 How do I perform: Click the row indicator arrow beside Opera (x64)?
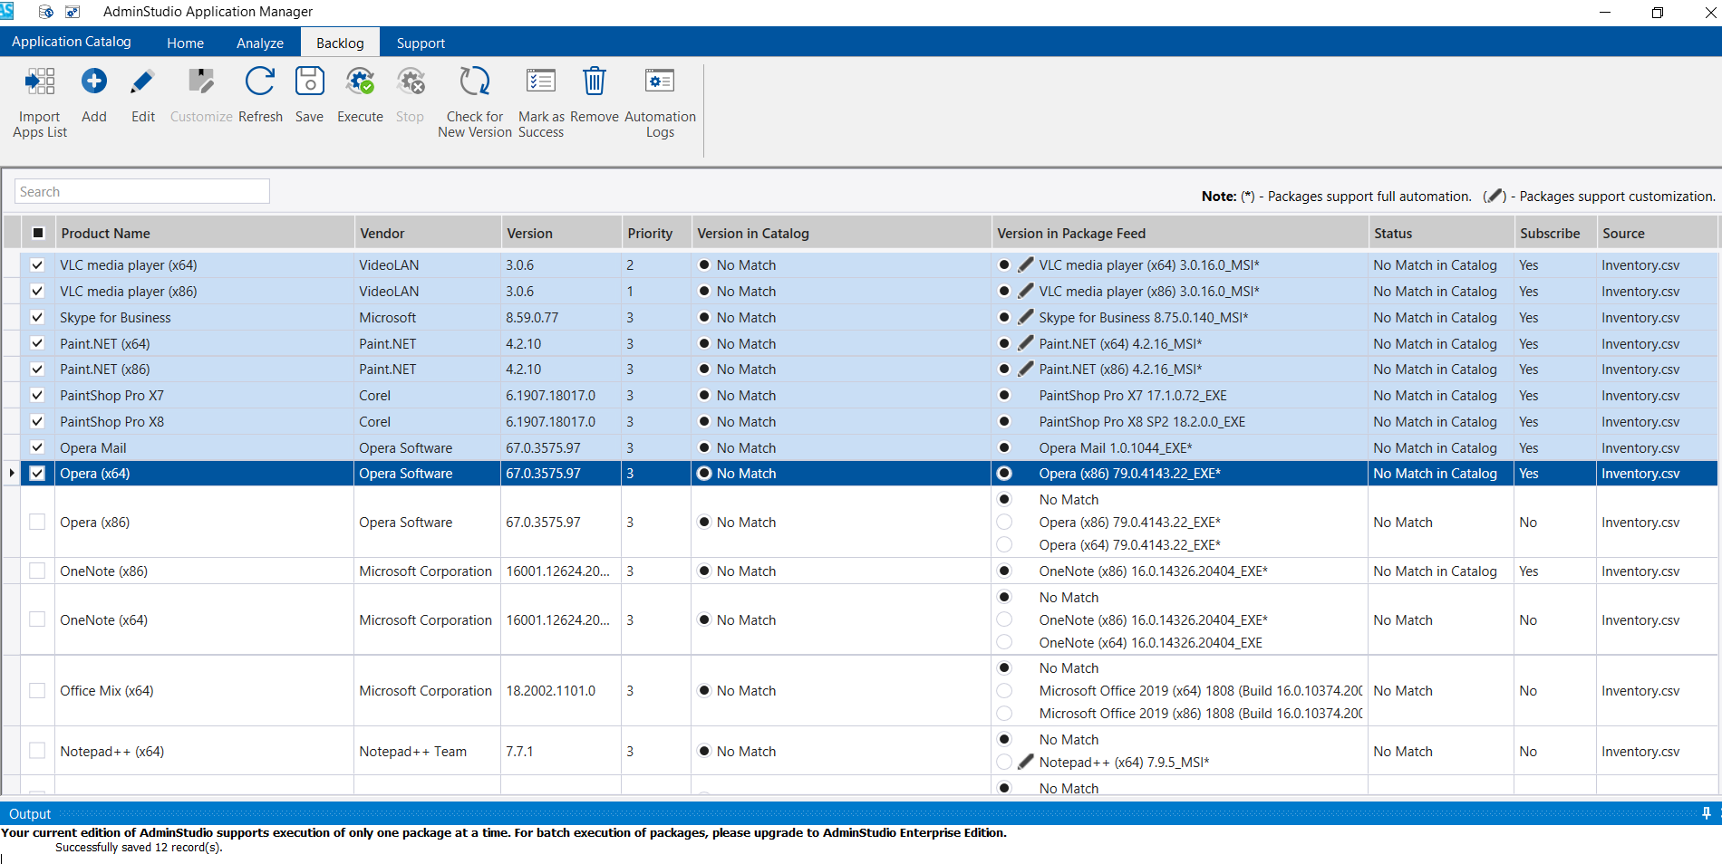point(11,473)
